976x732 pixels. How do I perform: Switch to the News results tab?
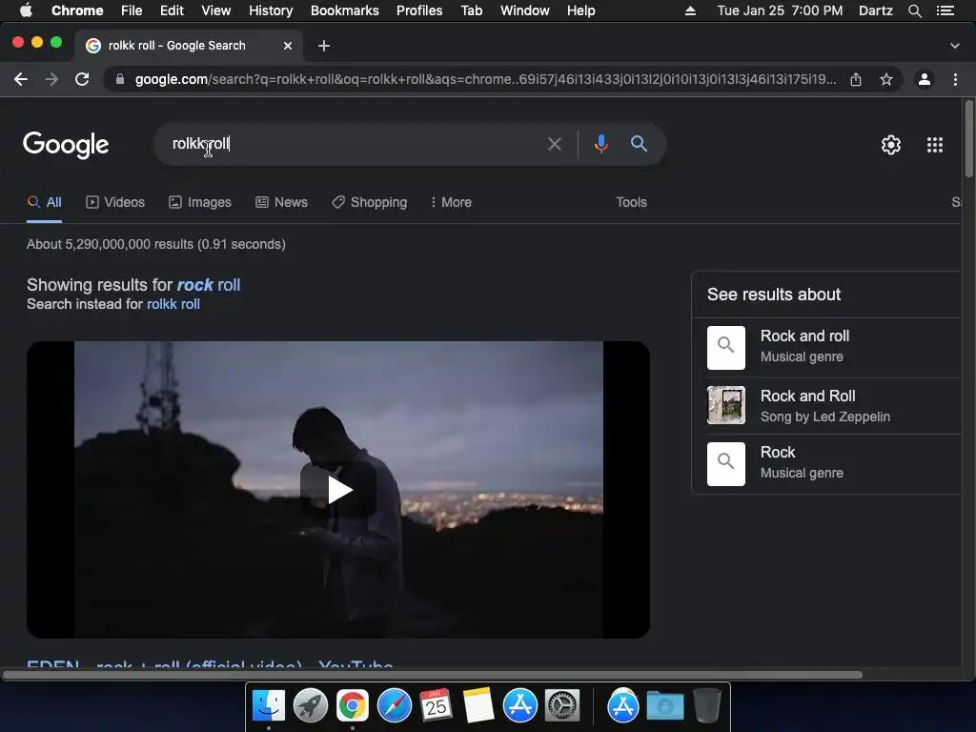tap(281, 202)
